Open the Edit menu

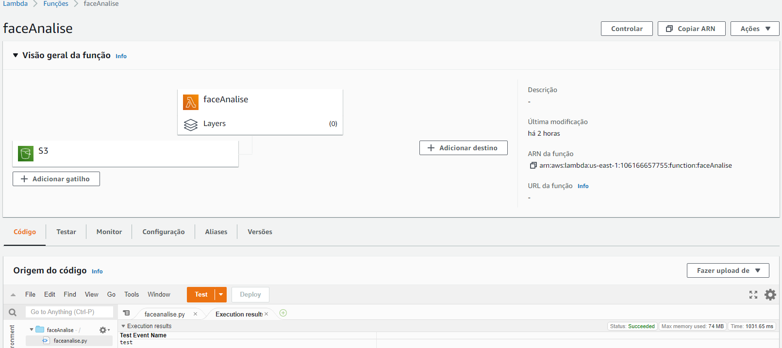[x=50, y=294]
